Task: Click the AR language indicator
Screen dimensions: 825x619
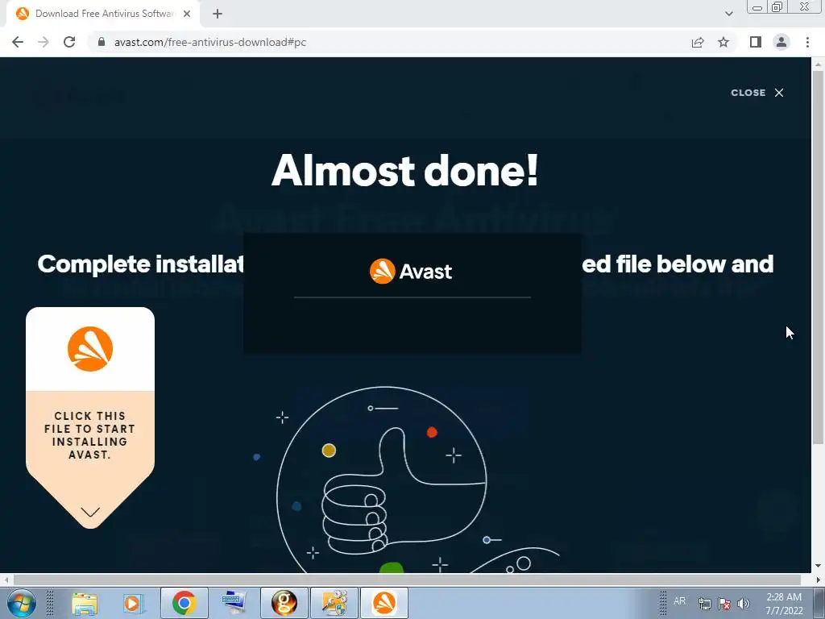Action: (679, 601)
